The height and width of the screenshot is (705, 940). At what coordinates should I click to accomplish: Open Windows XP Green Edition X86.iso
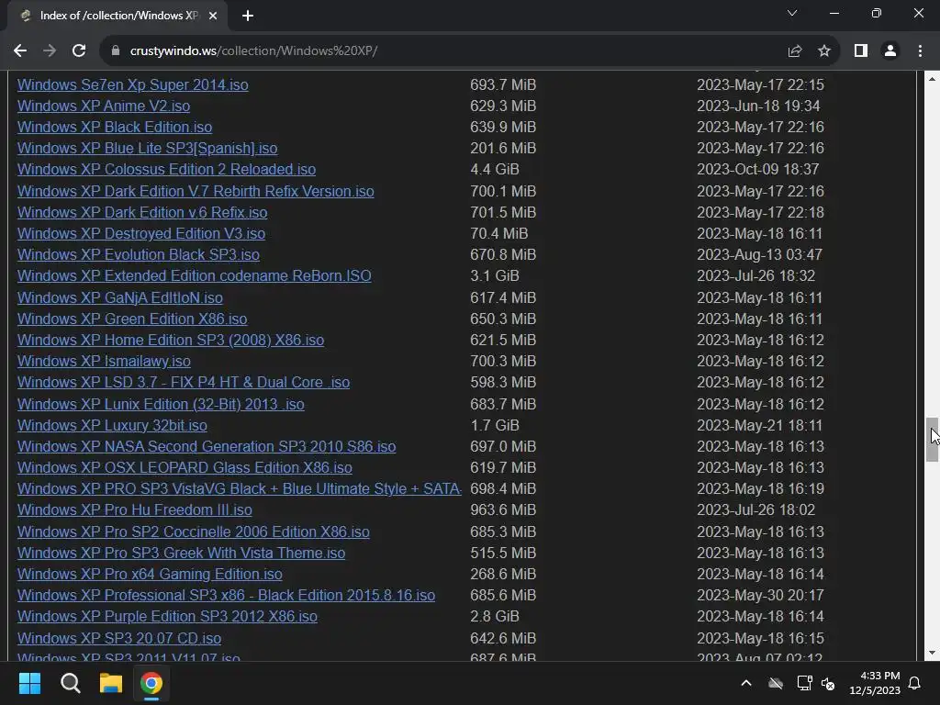[132, 319]
